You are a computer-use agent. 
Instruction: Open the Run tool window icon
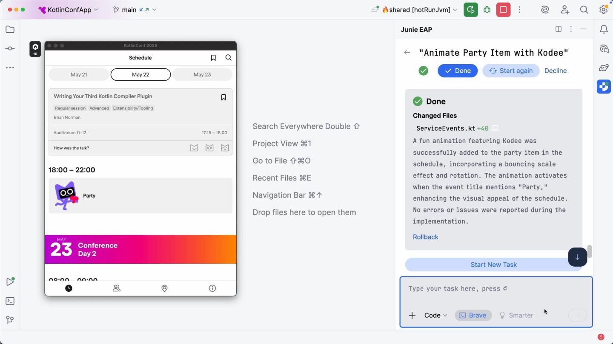(10, 282)
